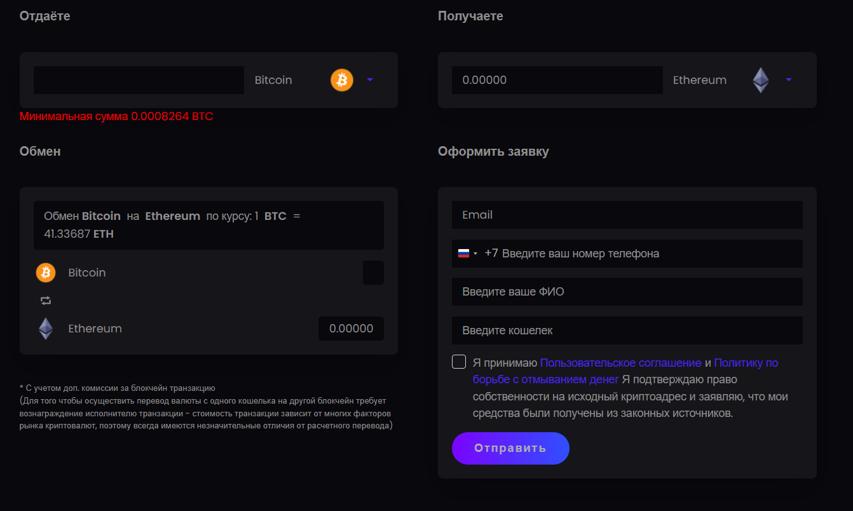Screen dimensions: 853x511
Task: Click the Ethereum icon in the Обмен panel
Action: pyautogui.click(x=46, y=329)
